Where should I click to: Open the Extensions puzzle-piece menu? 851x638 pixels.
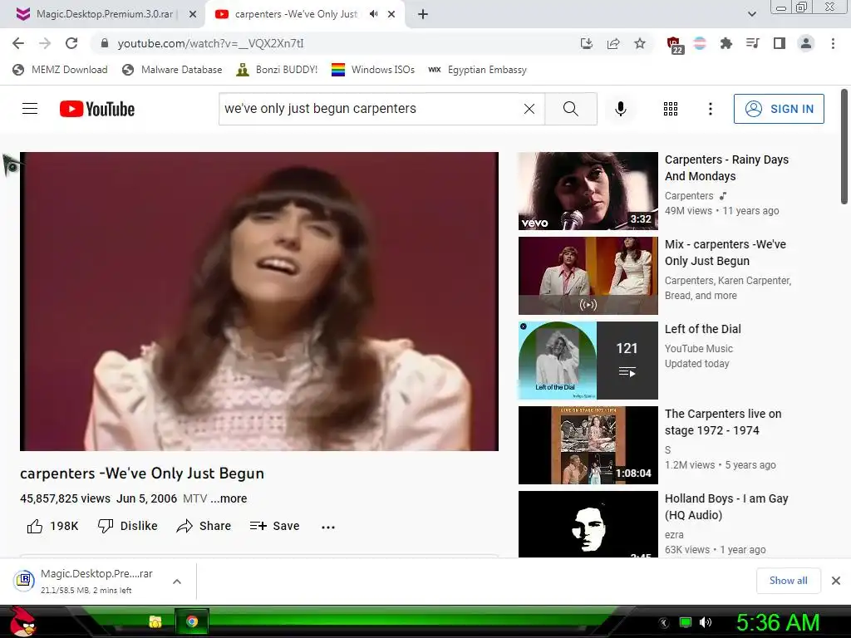(726, 43)
